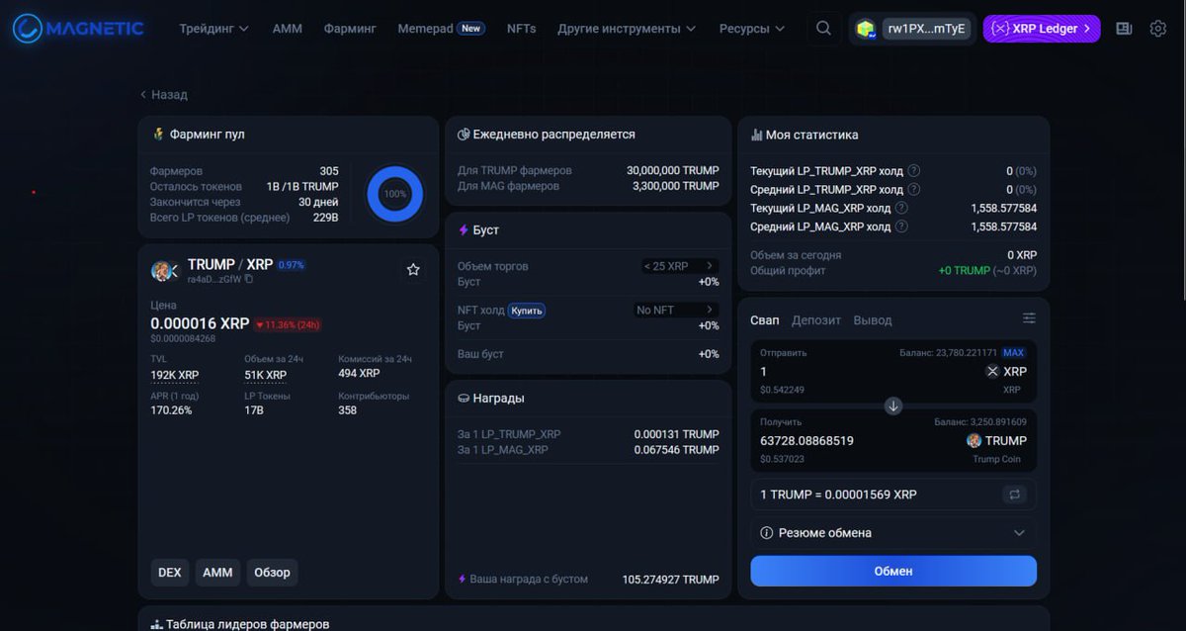Click help icon for Текущий LP_TRUMP_XRP холд
This screenshot has height=631, width=1186.
pos(914,170)
